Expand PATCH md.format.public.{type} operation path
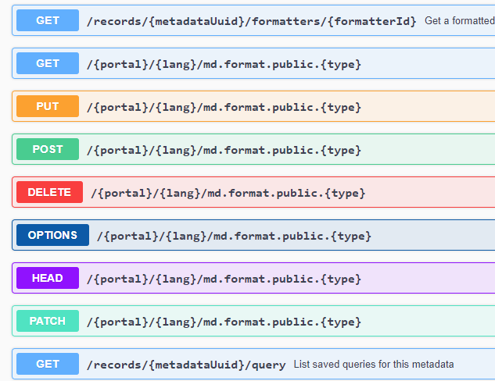The width and height of the screenshot is (495, 381). [224, 322]
